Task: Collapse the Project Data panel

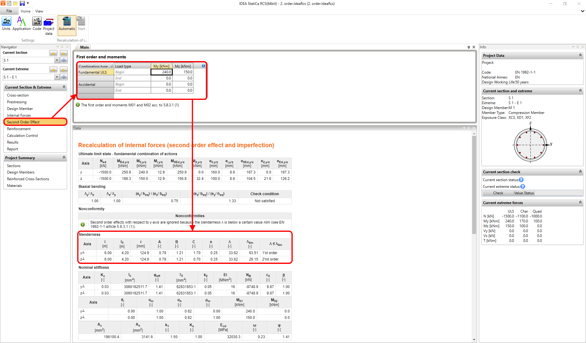Action: tap(580, 55)
